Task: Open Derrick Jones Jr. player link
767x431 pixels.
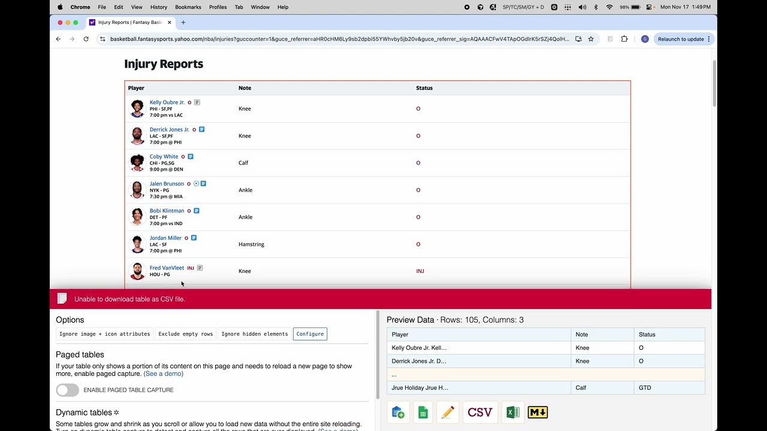Action: tap(170, 129)
